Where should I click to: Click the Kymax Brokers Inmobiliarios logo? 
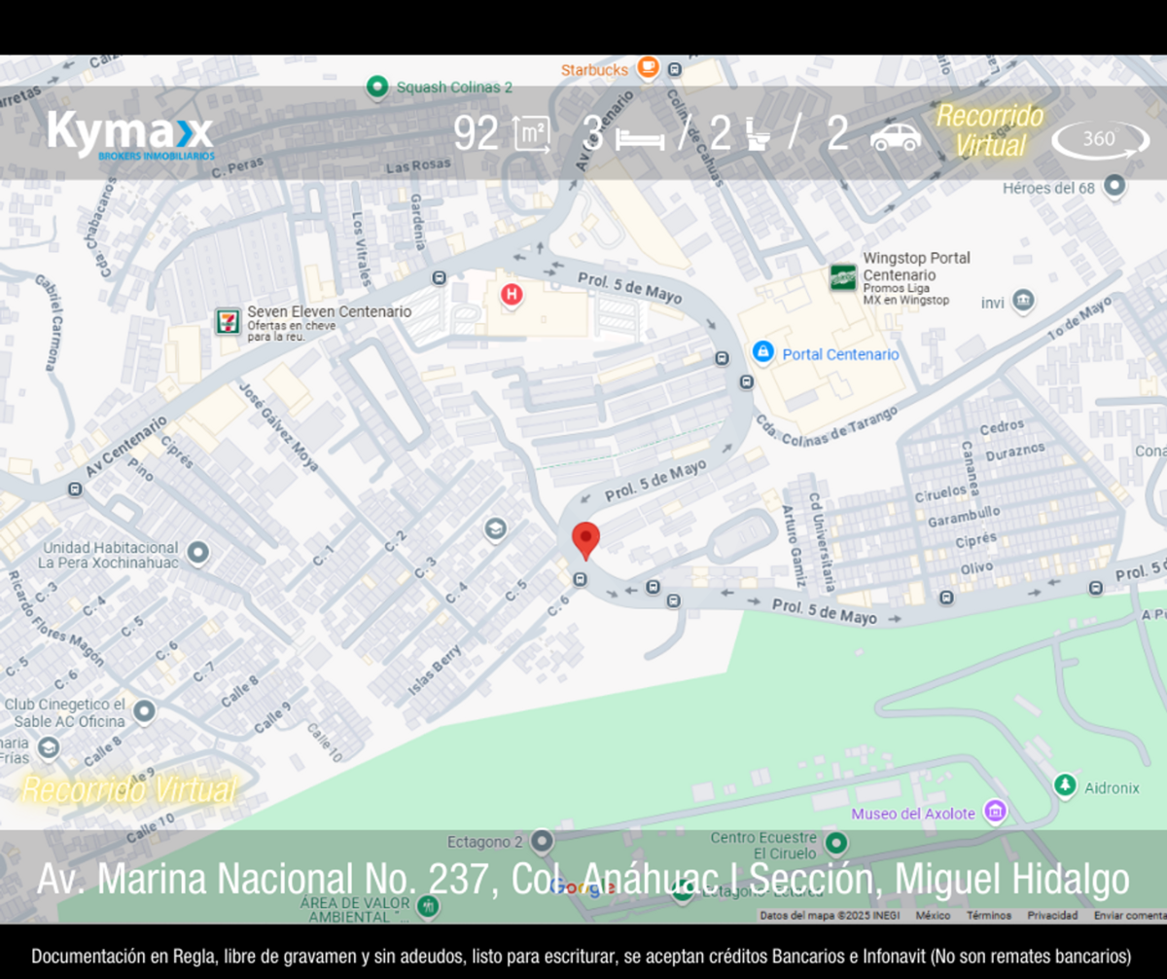(x=129, y=134)
